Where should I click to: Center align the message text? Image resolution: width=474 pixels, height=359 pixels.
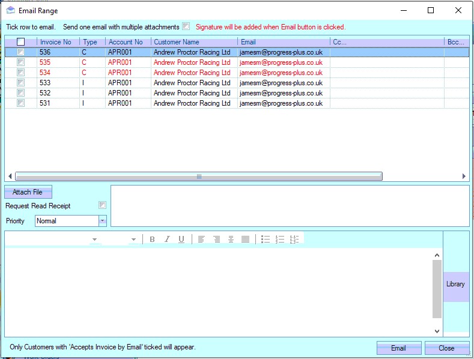[x=231, y=239]
